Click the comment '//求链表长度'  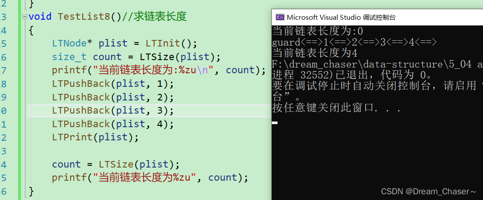[154, 16]
